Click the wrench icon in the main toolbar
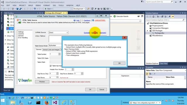 (96, 9)
